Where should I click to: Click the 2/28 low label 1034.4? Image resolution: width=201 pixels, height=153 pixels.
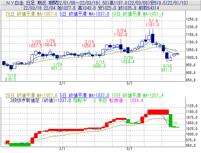[x=128, y=62]
